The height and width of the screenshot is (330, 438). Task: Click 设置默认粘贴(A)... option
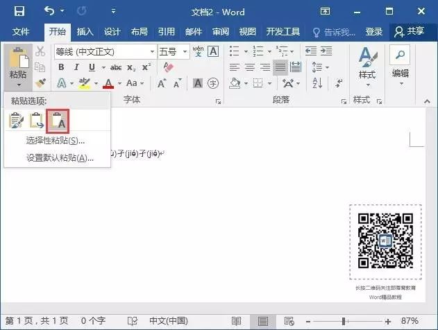tap(60, 157)
